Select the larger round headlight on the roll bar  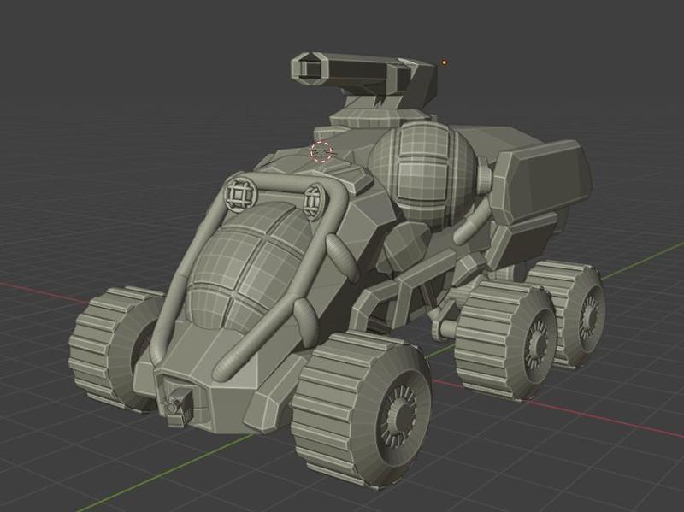[240, 195]
